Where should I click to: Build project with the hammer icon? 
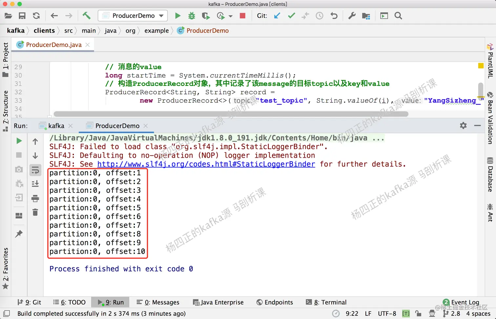click(86, 15)
